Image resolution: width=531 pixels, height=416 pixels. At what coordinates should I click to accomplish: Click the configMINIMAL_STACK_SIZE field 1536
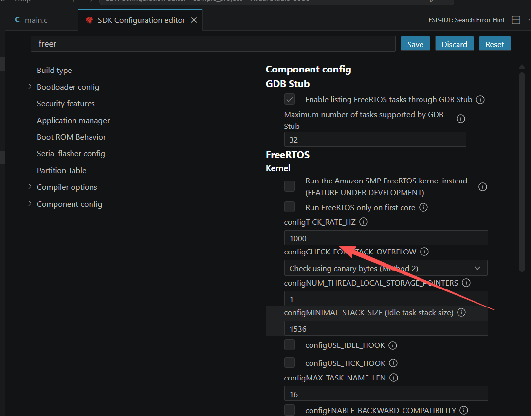(386, 328)
